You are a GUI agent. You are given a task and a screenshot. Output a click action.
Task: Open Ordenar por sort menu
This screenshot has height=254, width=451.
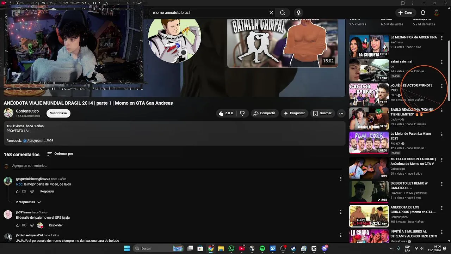point(60,154)
